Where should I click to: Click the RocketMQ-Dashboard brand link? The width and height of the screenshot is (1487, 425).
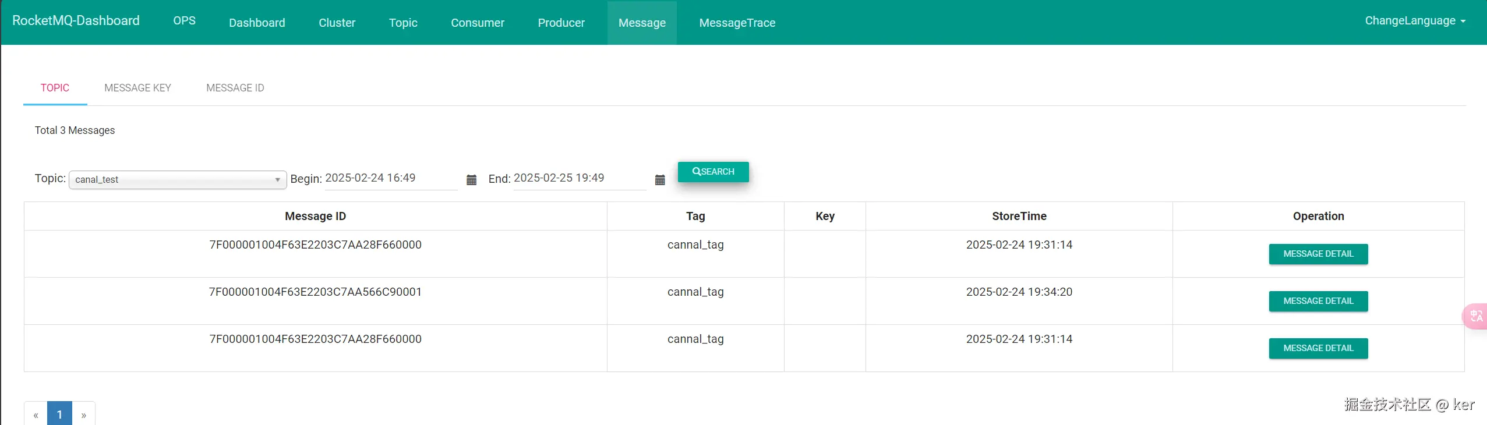click(x=76, y=21)
